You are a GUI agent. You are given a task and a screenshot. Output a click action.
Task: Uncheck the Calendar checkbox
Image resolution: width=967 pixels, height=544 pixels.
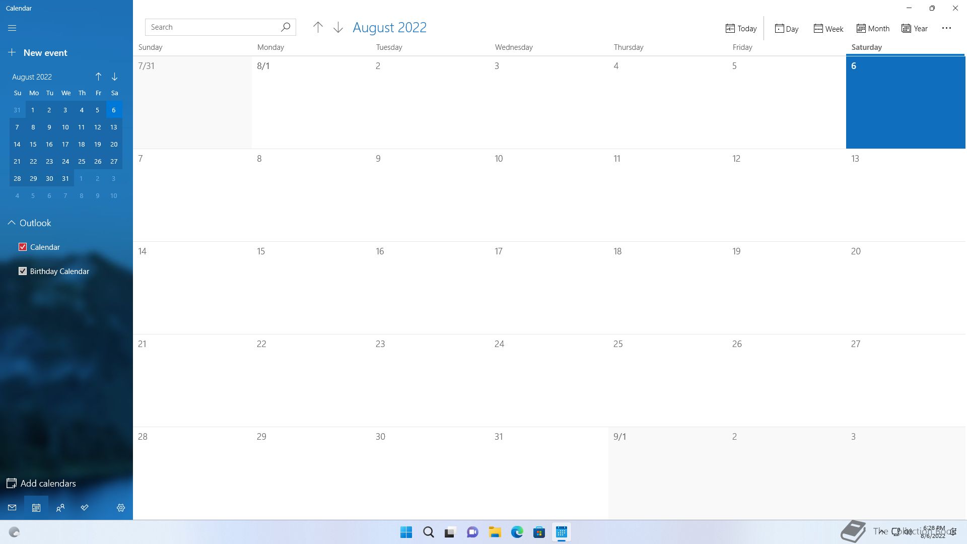point(23,247)
